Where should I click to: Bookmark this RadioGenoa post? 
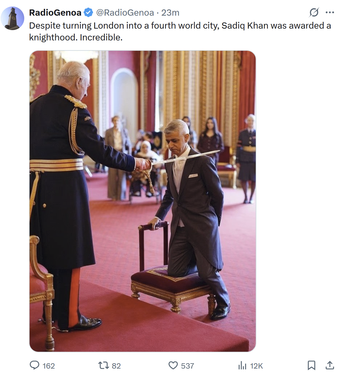(x=311, y=365)
